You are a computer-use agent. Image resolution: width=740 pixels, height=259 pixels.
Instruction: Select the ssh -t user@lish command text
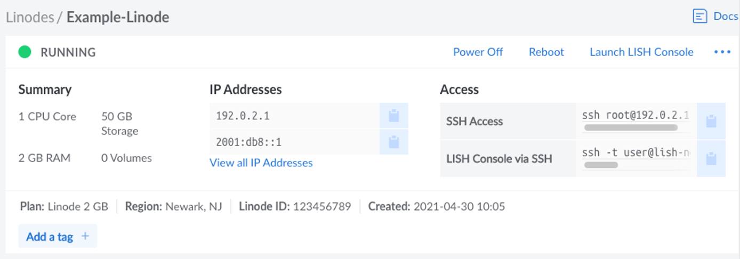coord(635,153)
